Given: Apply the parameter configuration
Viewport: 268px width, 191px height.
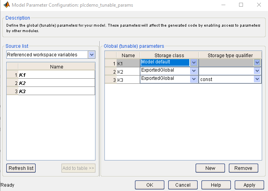Looking at the screenshot, I should [249, 185].
